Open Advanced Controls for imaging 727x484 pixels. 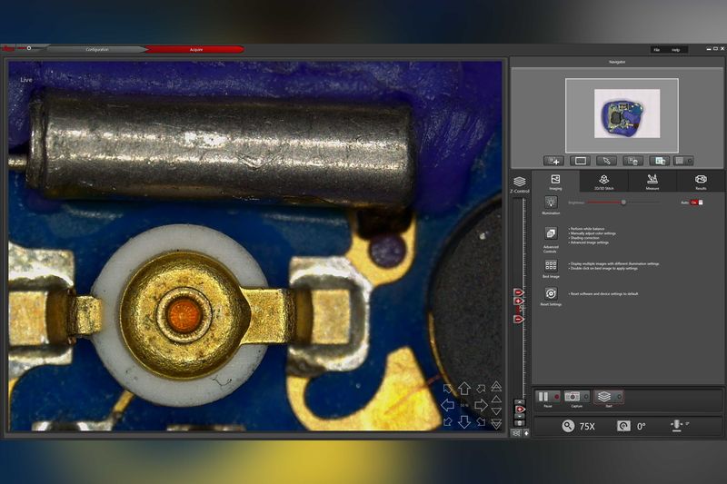tap(551, 233)
